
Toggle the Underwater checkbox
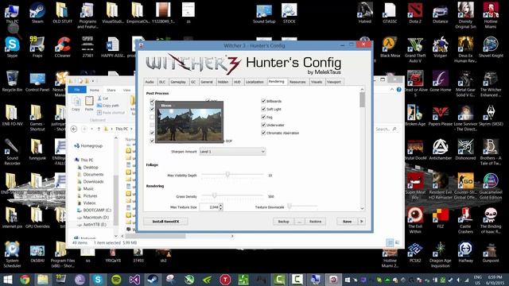(263, 125)
